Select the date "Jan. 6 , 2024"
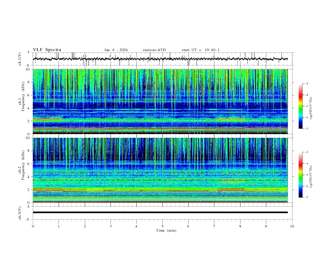The height and width of the screenshot is (254, 329). [116, 50]
